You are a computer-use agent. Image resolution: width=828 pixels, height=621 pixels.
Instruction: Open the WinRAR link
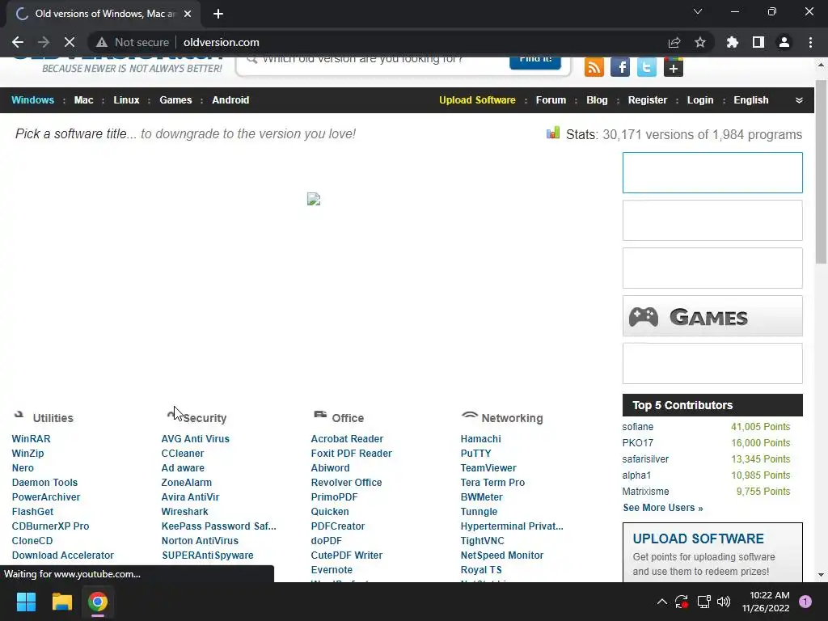click(x=32, y=439)
